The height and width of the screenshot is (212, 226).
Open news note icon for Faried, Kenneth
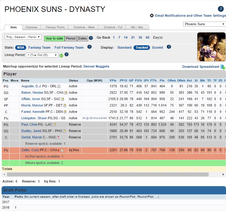(x=65, y=112)
